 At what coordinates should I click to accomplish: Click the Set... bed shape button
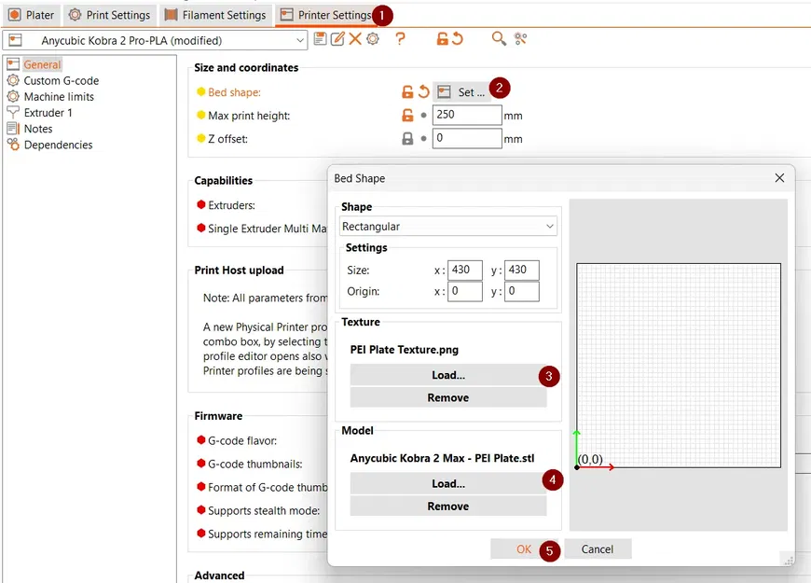pos(461,92)
